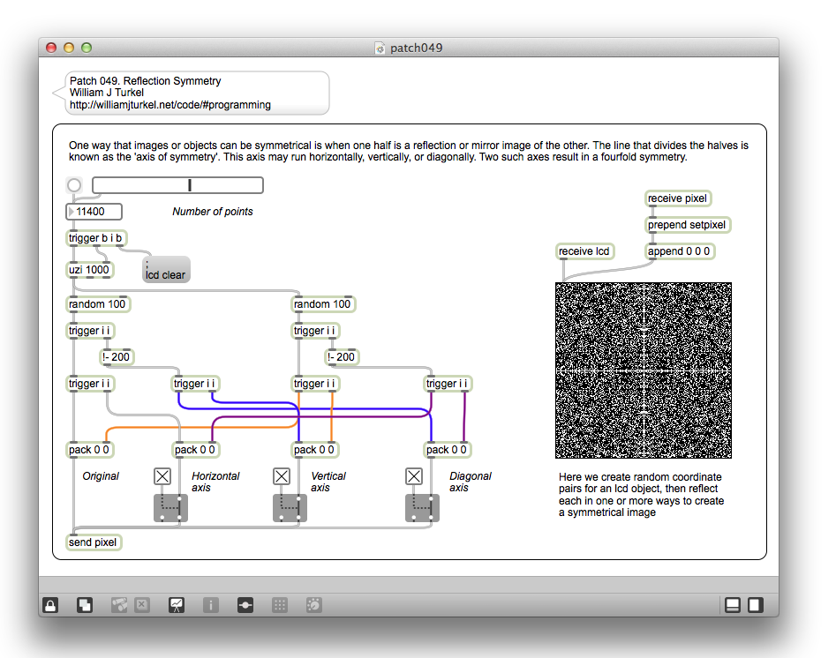This screenshot has height=658, width=836.
Task: Enable the Vertical axis toggle box
Action: click(282, 476)
